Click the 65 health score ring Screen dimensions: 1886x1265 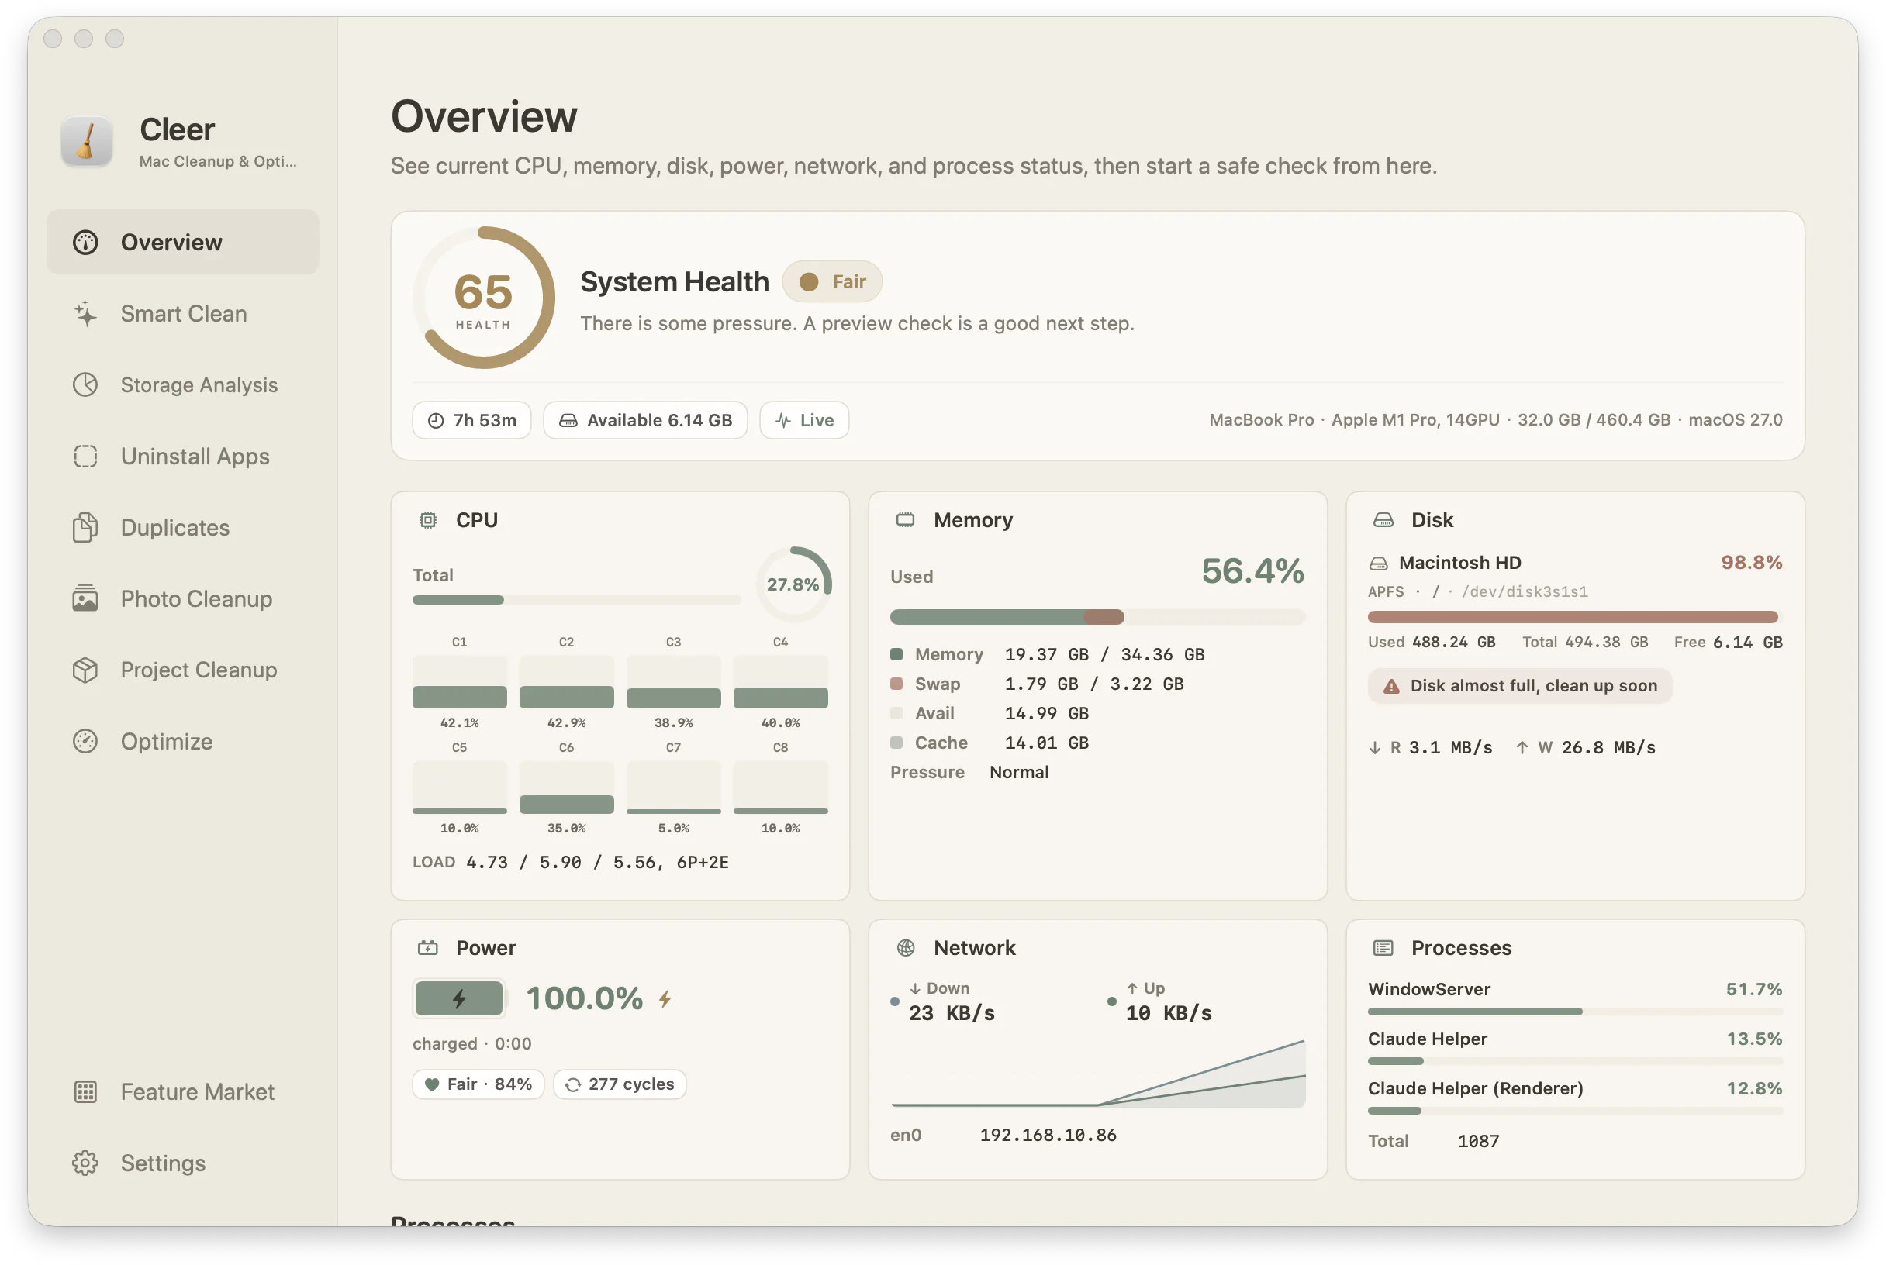coord(483,298)
